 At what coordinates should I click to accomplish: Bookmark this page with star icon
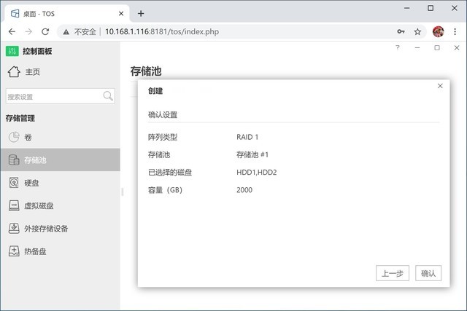417,31
